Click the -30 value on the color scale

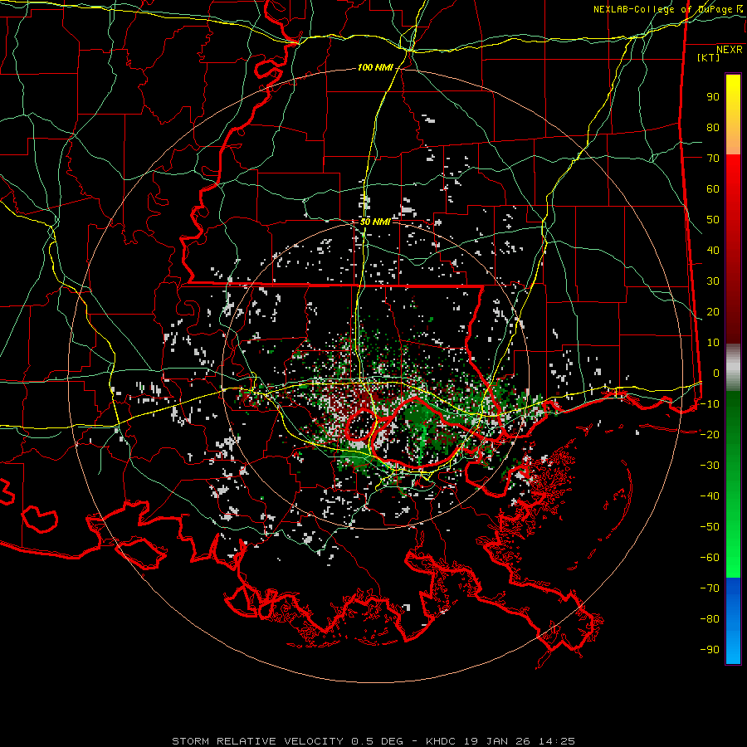(x=710, y=466)
